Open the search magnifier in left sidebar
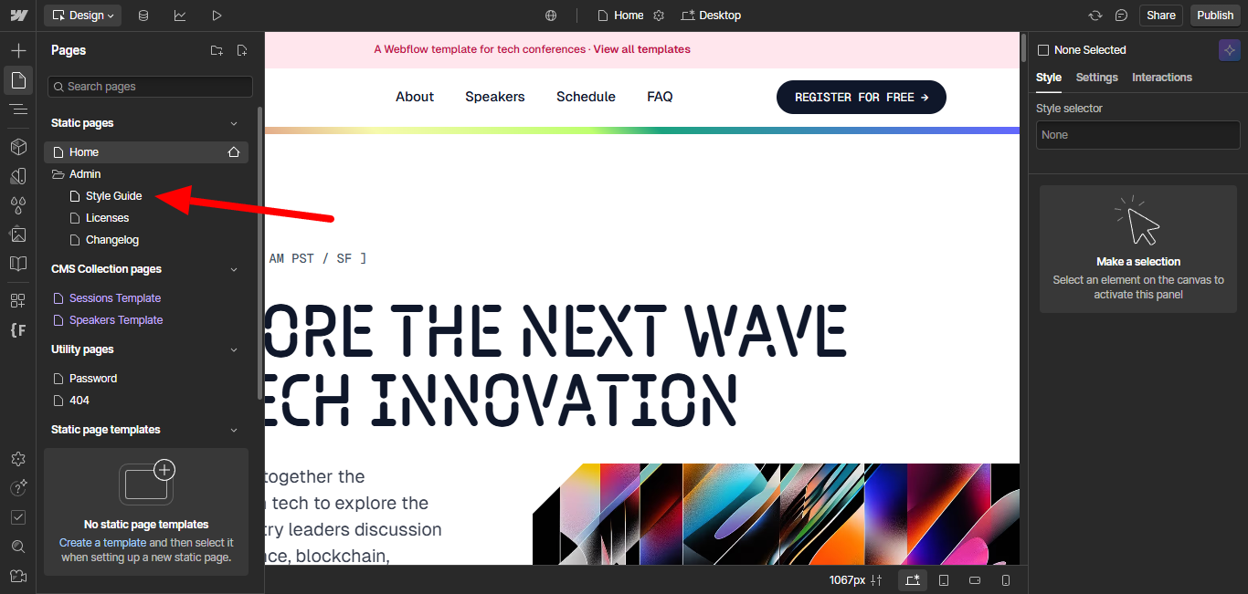The height and width of the screenshot is (594, 1248). coord(18,547)
